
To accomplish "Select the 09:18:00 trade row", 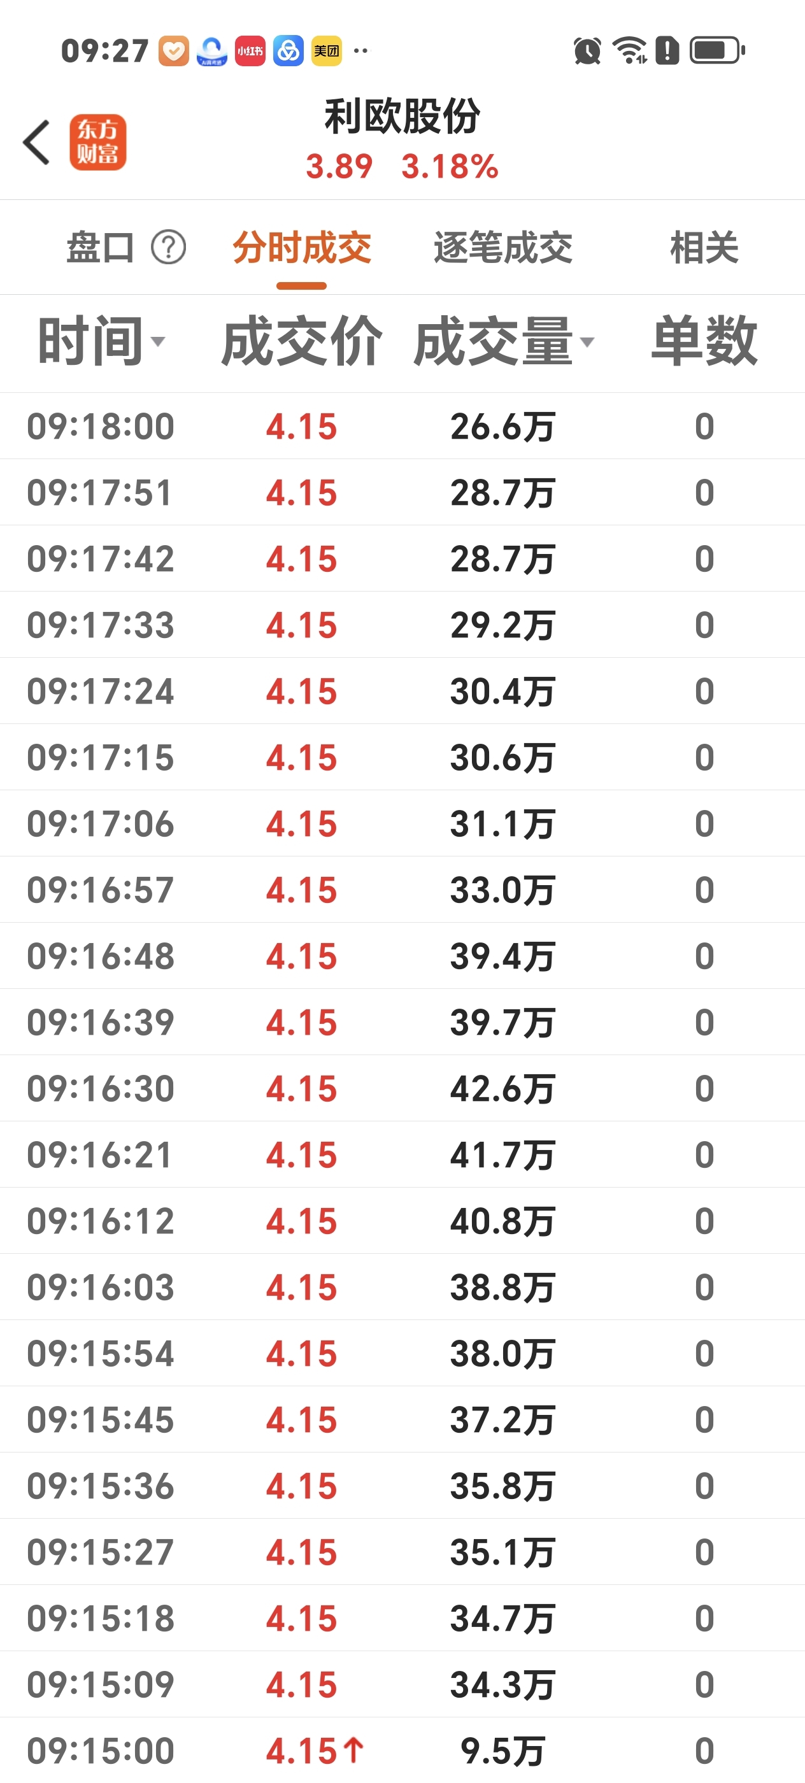I will click(x=402, y=425).
